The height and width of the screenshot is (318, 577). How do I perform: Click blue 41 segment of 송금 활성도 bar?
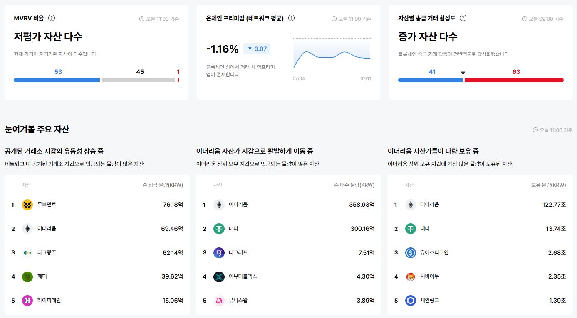pyautogui.click(x=430, y=80)
